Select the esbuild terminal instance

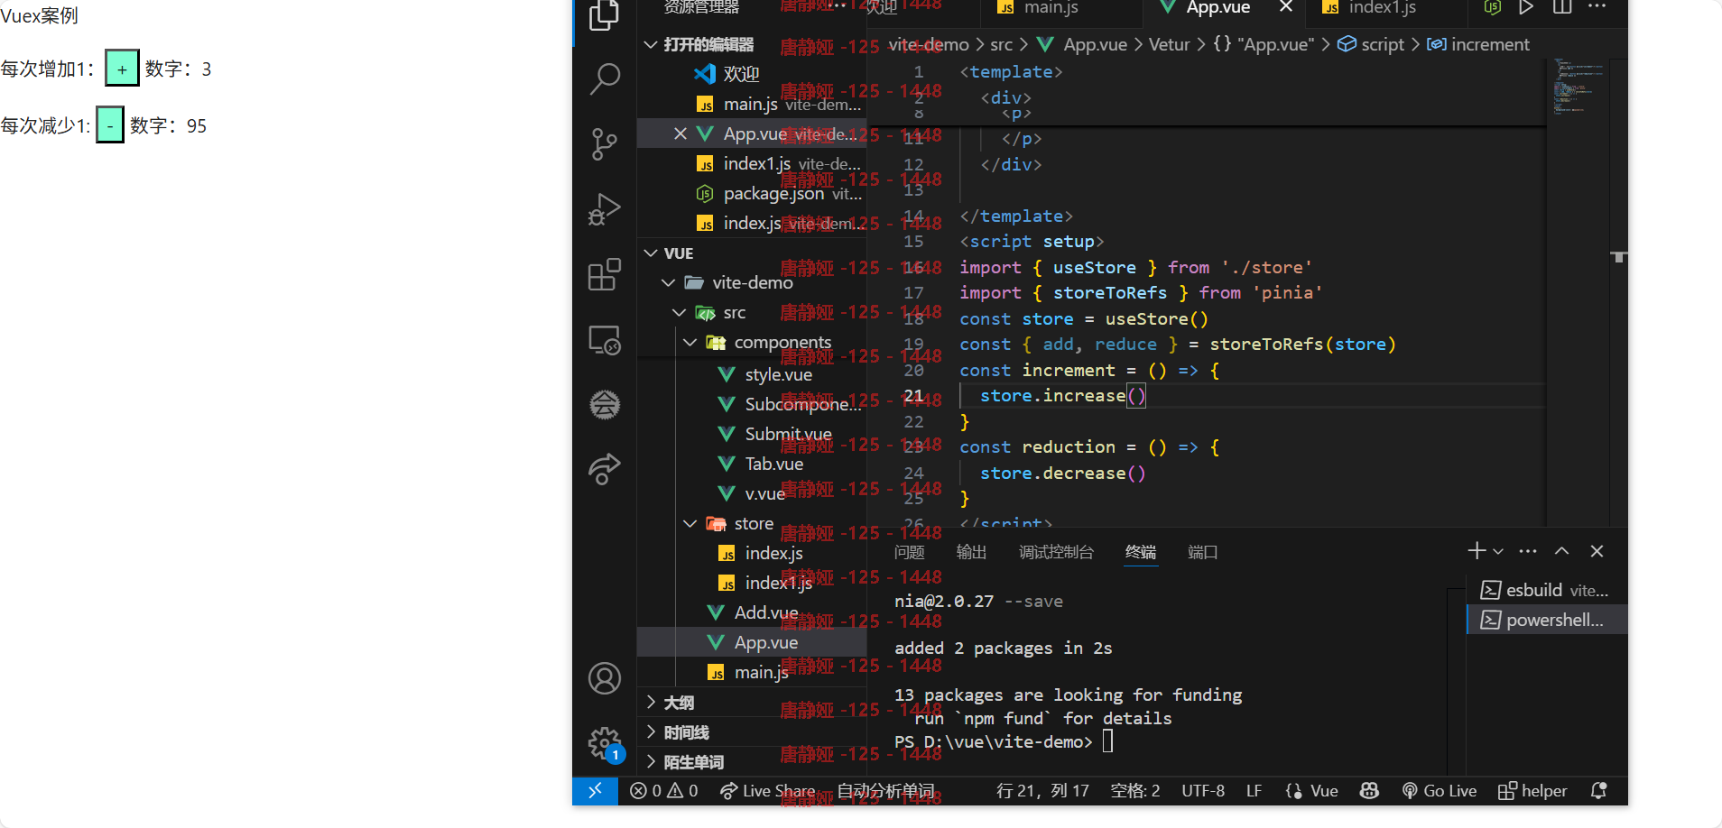coord(1547,590)
